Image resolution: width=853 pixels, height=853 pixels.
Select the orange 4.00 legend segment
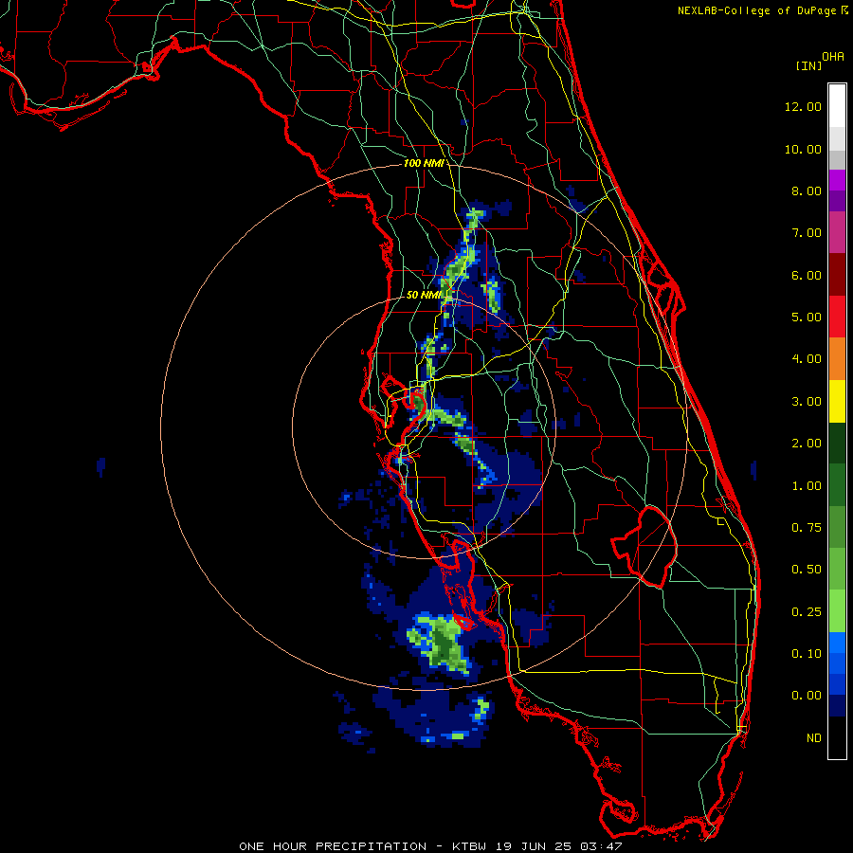(837, 359)
